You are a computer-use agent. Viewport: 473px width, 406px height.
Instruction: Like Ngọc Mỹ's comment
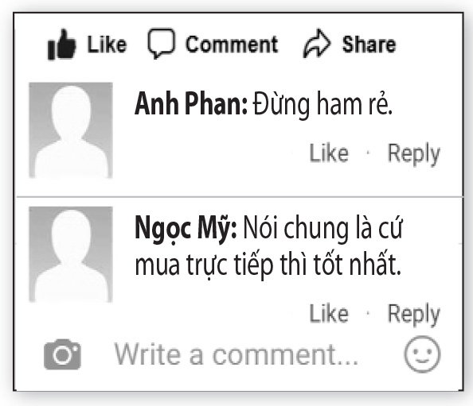329,313
